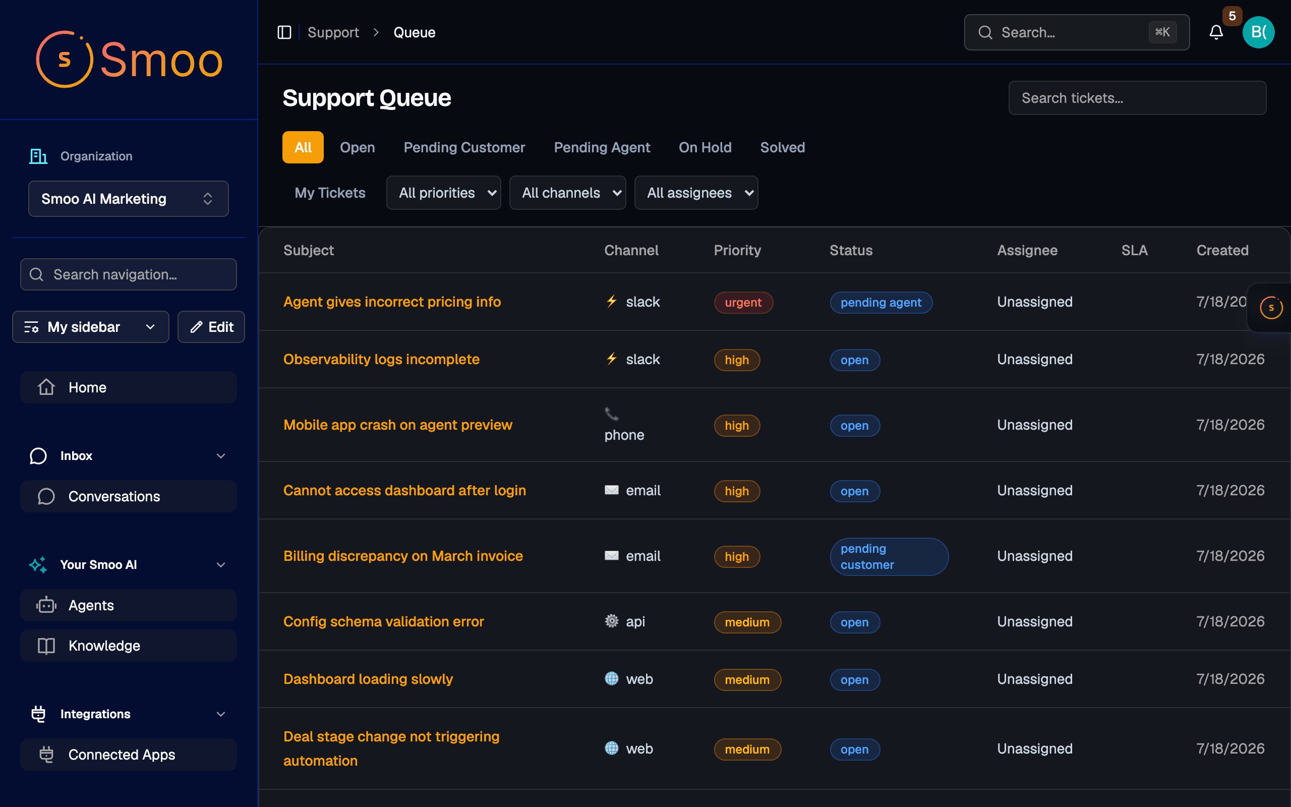Click the urgent priority badge
The image size is (1291, 807).
pos(743,303)
